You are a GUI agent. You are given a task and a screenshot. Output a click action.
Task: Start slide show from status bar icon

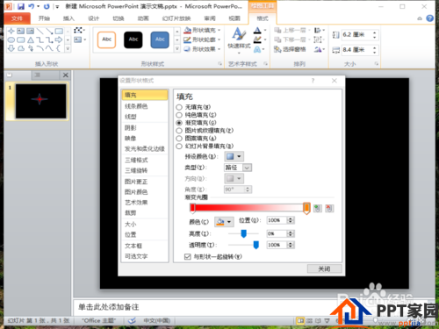[327, 321]
